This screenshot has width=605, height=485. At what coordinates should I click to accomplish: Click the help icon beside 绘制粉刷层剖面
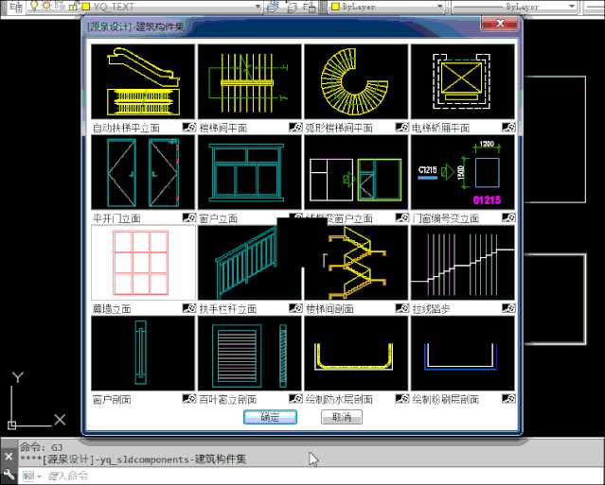508,399
